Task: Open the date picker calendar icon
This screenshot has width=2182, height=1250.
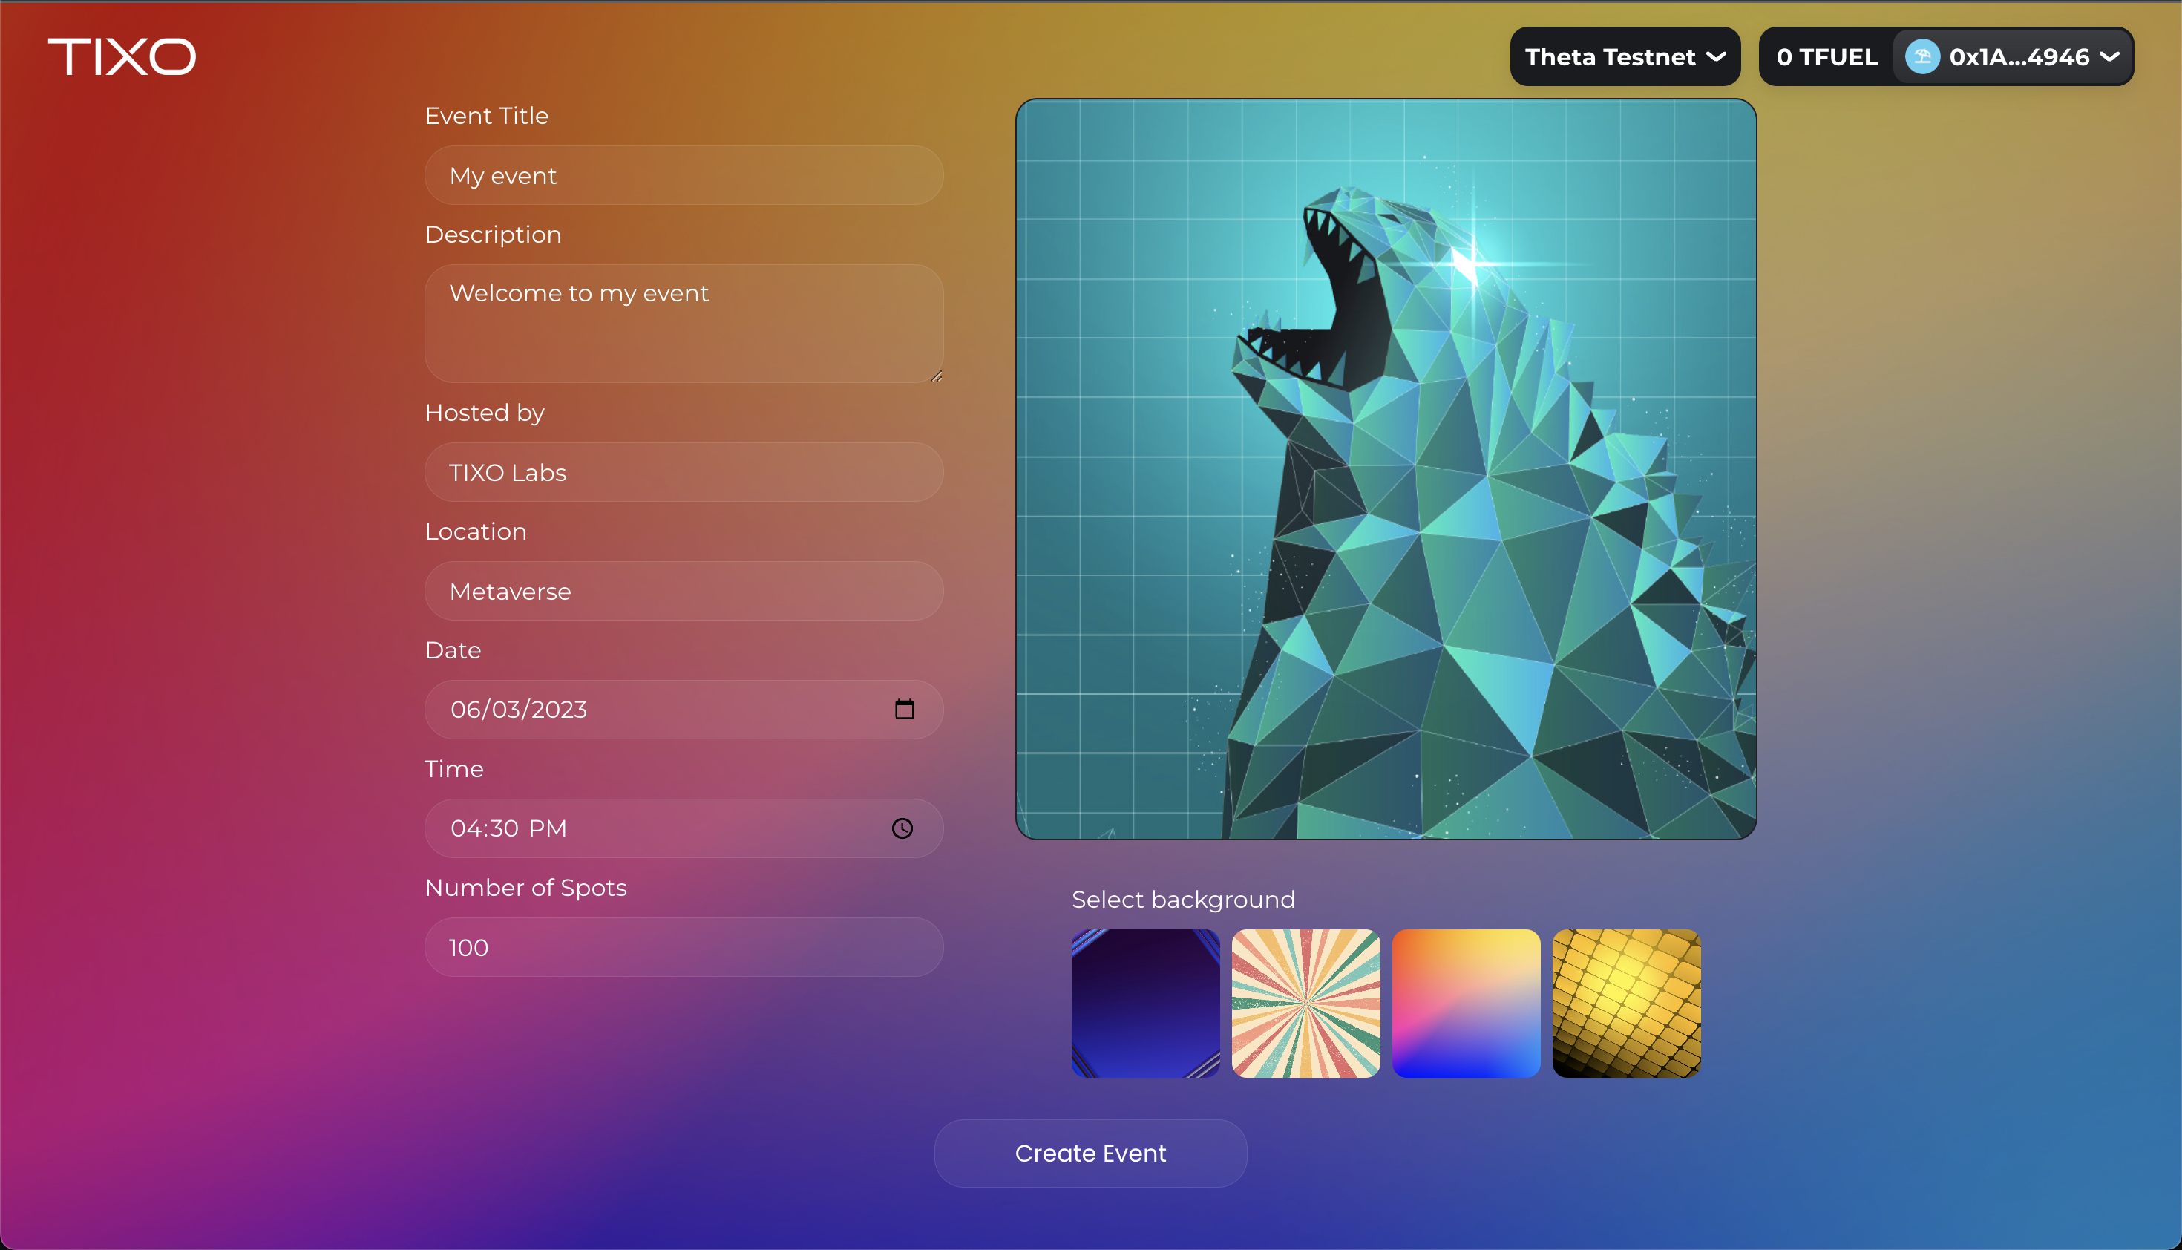Action: pyautogui.click(x=904, y=709)
